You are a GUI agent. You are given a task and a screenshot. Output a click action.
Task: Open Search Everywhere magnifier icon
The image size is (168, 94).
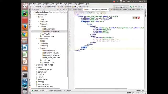[145, 7]
